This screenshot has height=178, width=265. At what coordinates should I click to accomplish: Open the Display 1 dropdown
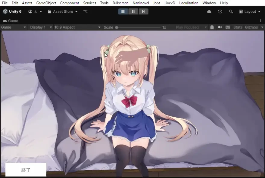click(41, 27)
